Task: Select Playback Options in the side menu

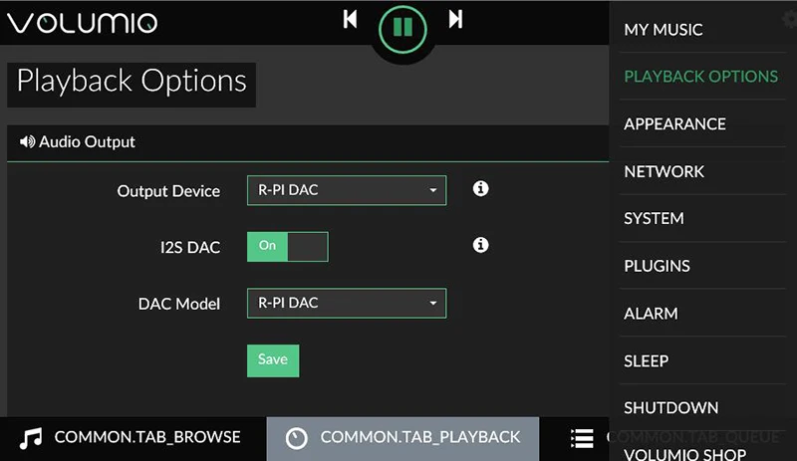Action: pos(701,77)
